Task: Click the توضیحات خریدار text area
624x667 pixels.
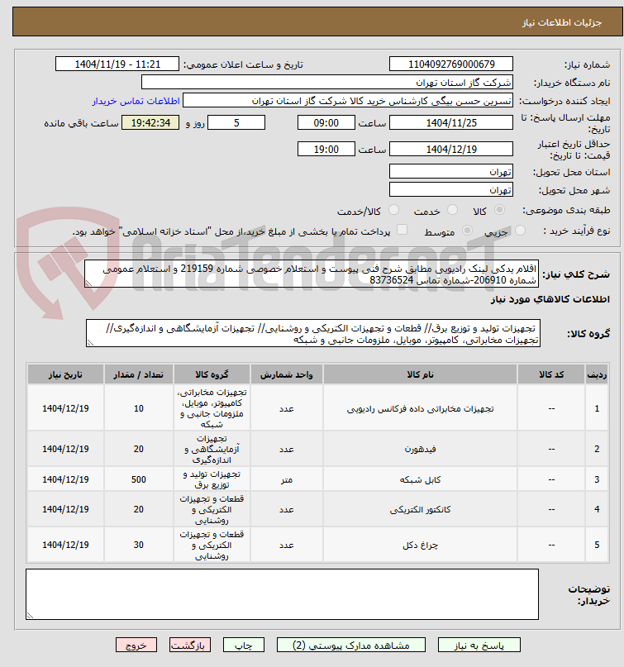Action: (x=282, y=594)
